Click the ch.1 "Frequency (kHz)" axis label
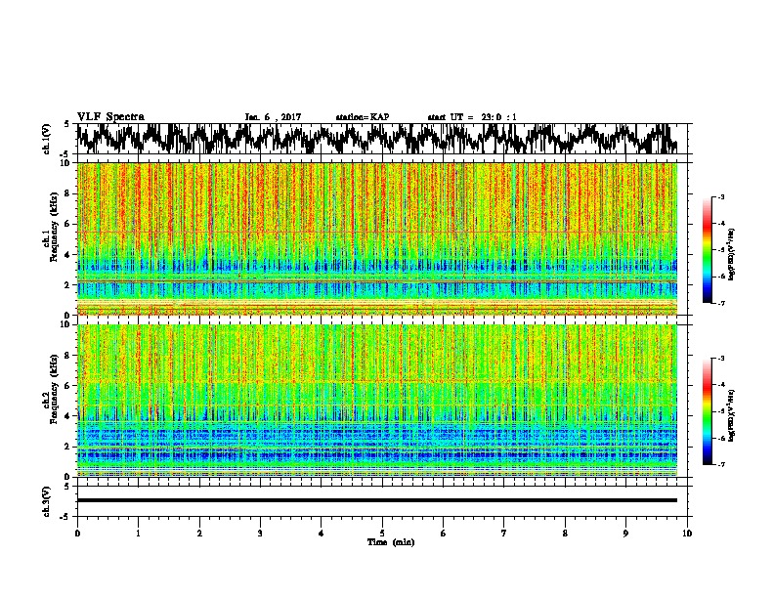Image resolution: width=774 pixels, height=598 pixels. (x=54, y=226)
